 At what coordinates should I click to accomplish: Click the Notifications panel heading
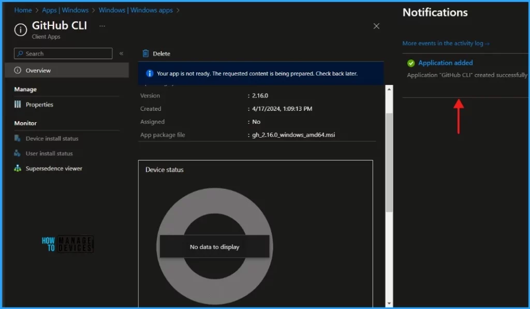pyautogui.click(x=435, y=12)
